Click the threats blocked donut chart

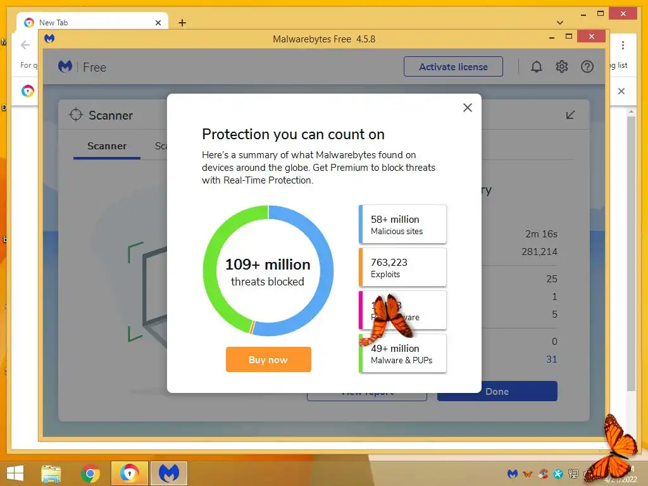[268, 271]
